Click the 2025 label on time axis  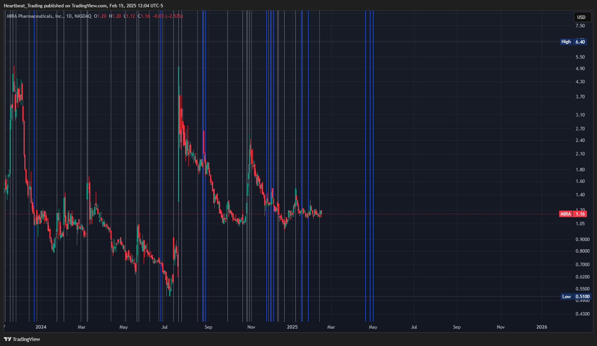pos(292,327)
